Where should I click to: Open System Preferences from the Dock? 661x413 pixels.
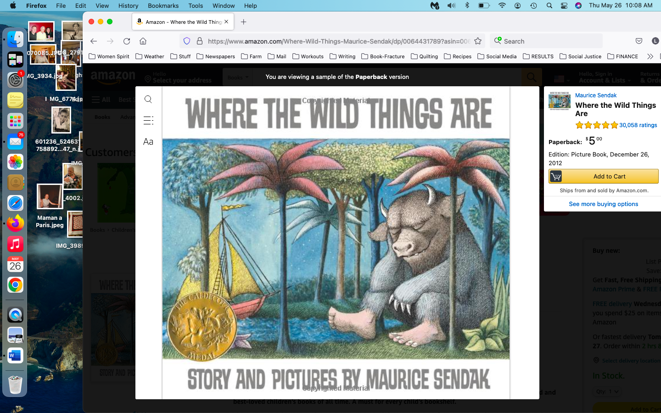pyautogui.click(x=15, y=80)
